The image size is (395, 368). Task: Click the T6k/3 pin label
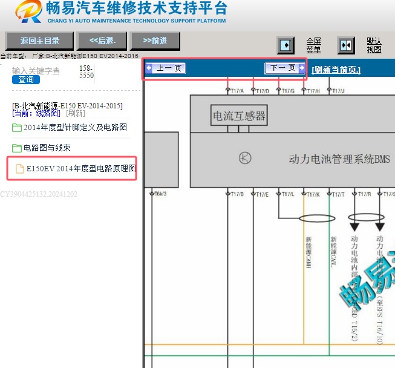(160, 194)
